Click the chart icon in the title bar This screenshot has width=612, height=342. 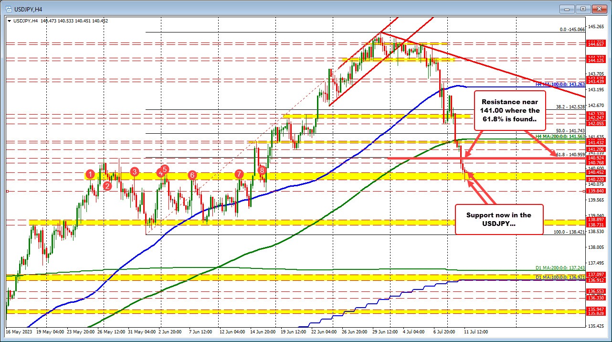coord(9,8)
